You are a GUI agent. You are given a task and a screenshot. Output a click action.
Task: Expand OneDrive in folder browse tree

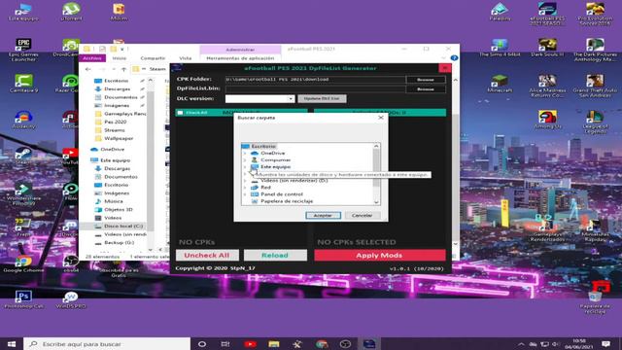pos(245,154)
